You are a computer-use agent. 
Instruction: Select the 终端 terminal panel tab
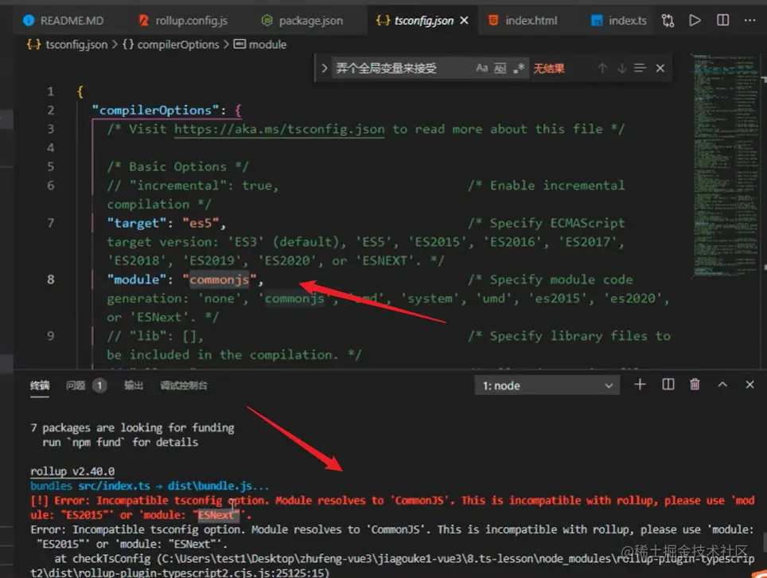[x=40, y=385]
